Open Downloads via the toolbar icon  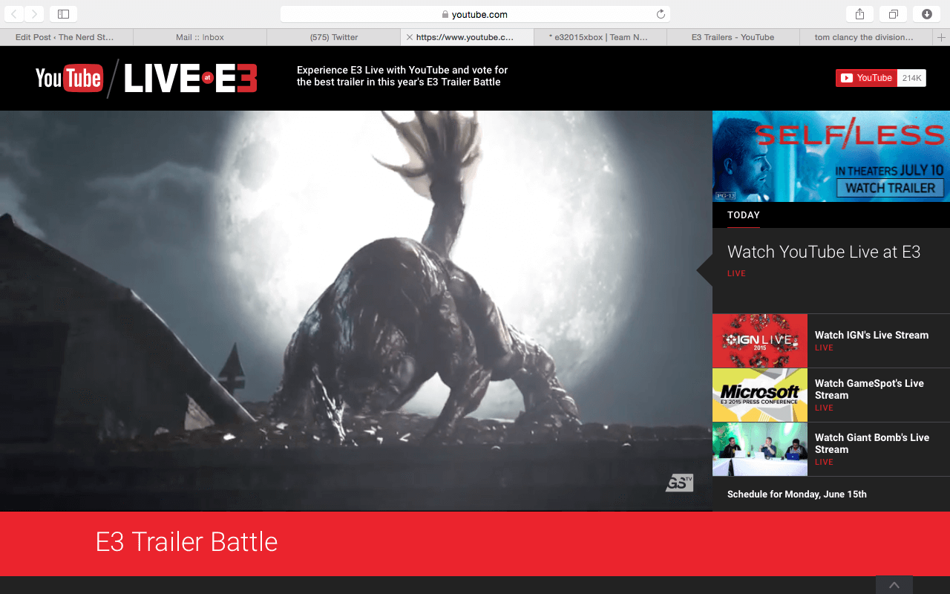pyautogui.click(x=926, y=13)
